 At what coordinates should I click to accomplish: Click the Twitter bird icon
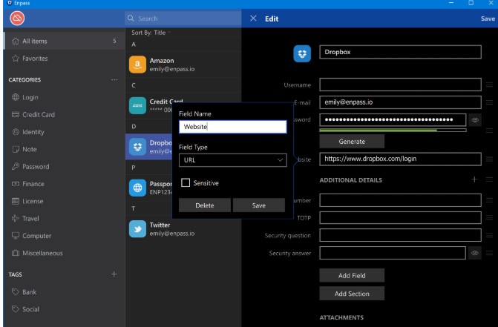tap(137, 229)
